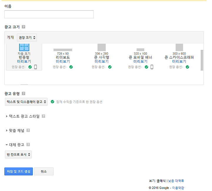Click mobile phone icon under 반응형
212x191 pixels.
click(36, 67)
